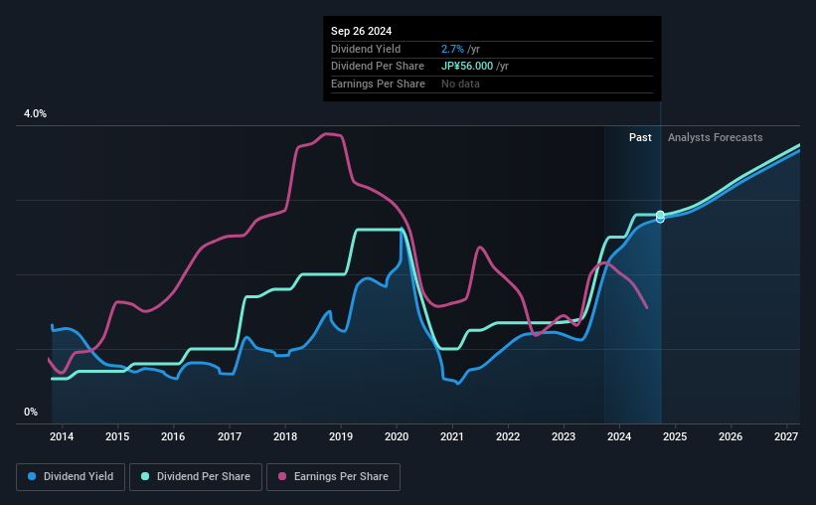Viewport: 816px width, 505px height.
Task: Click the 2016 x-axis label
Action: (173, 436)
